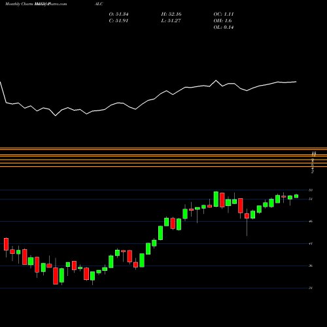Click the 'L: 51.27' low value
Viewport: 327px width, 327px height.
pos(171,21)
